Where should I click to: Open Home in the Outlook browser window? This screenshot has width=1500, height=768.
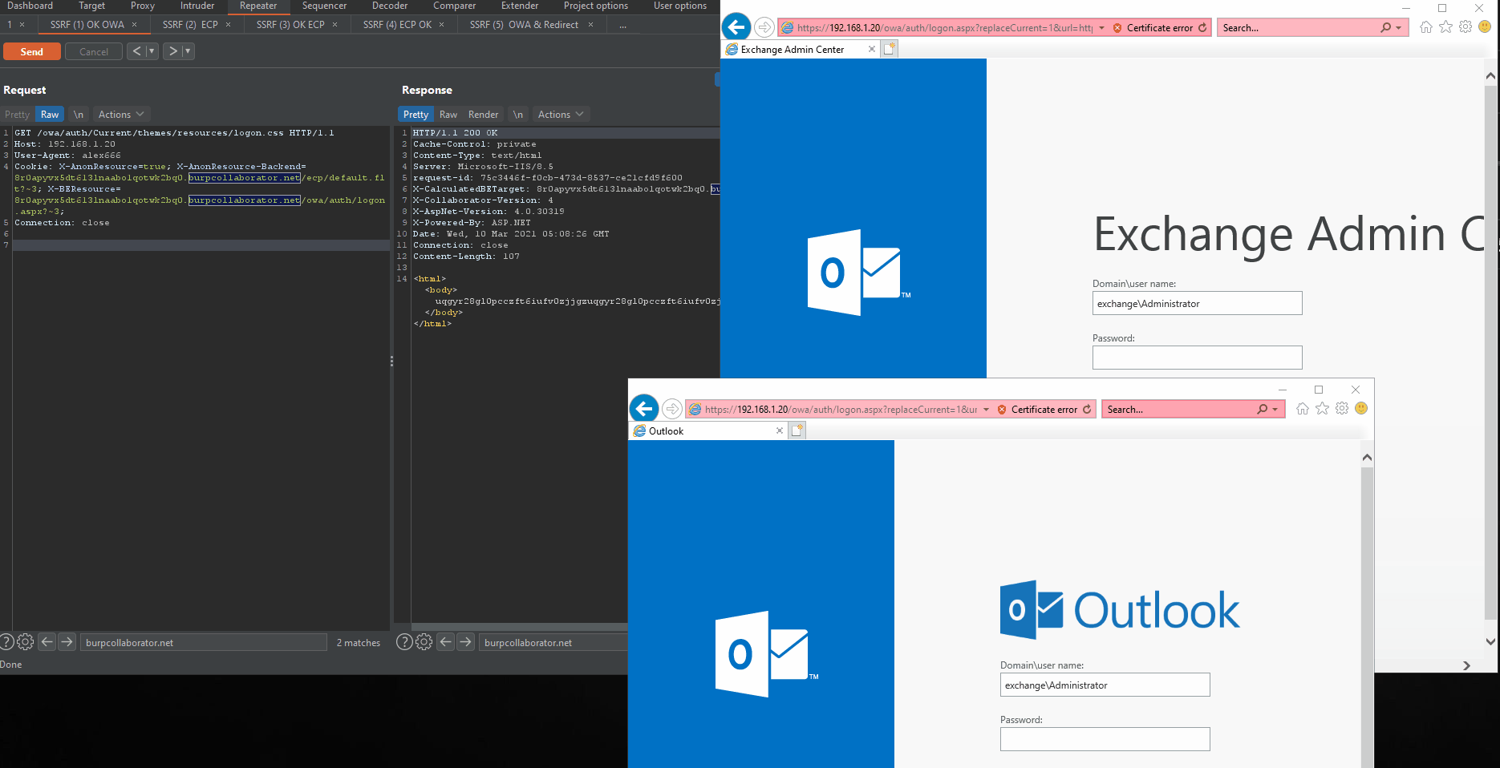coord(1302,409)
